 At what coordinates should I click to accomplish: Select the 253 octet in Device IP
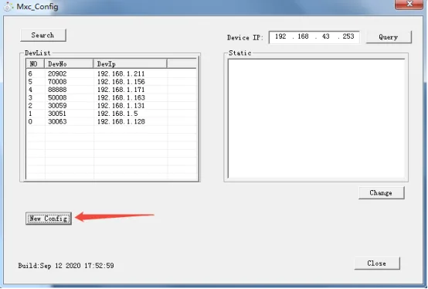(348, 36)
